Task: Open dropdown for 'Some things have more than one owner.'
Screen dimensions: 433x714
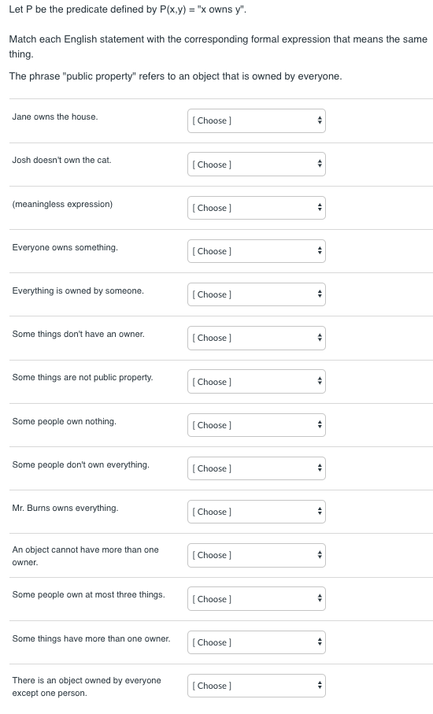Action: pyautogui.click(x=257, y=642)
